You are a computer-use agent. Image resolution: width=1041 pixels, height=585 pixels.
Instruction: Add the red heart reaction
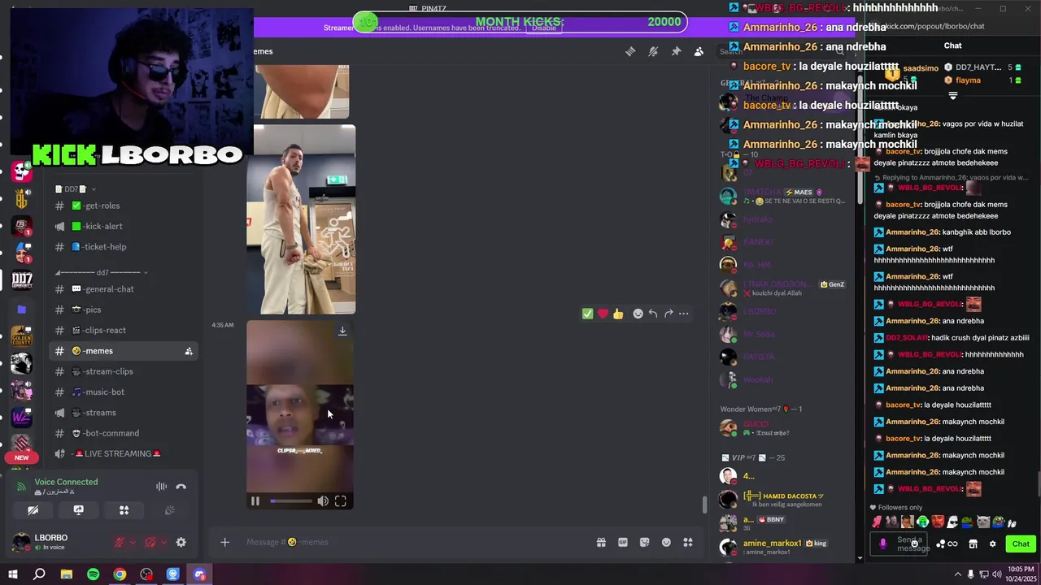pos(603,314)
